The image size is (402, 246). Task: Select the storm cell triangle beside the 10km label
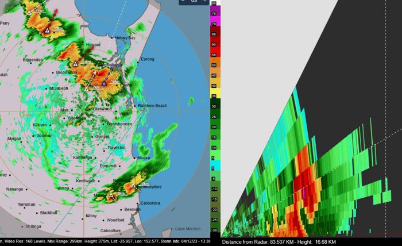tap(133, 186)
